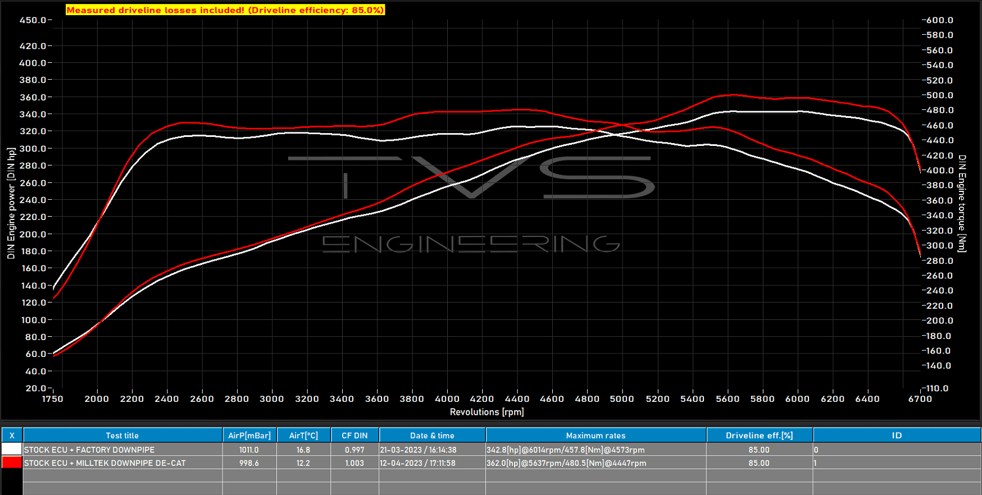The height and width of the screenshot is (495, 982).
Task: Click the DIN Engine power axis label
Action: (11, 203)
